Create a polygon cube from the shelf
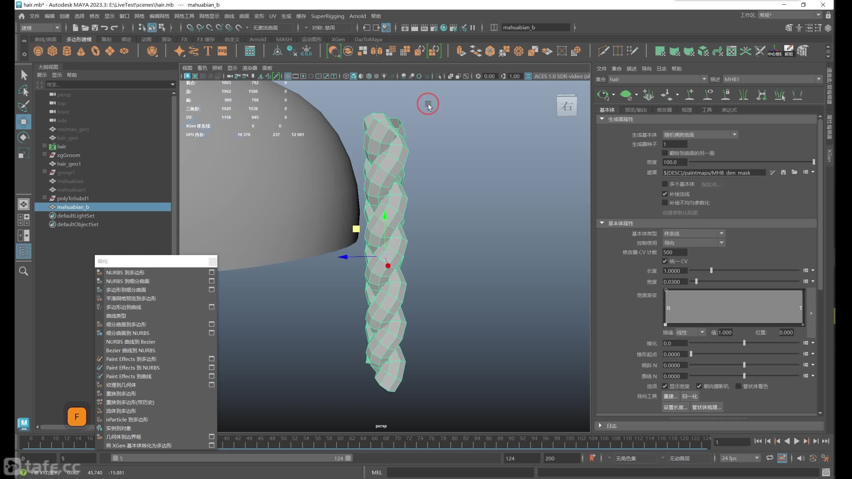The width and height of the screenshot is (852, 479). tap(53, 51)
